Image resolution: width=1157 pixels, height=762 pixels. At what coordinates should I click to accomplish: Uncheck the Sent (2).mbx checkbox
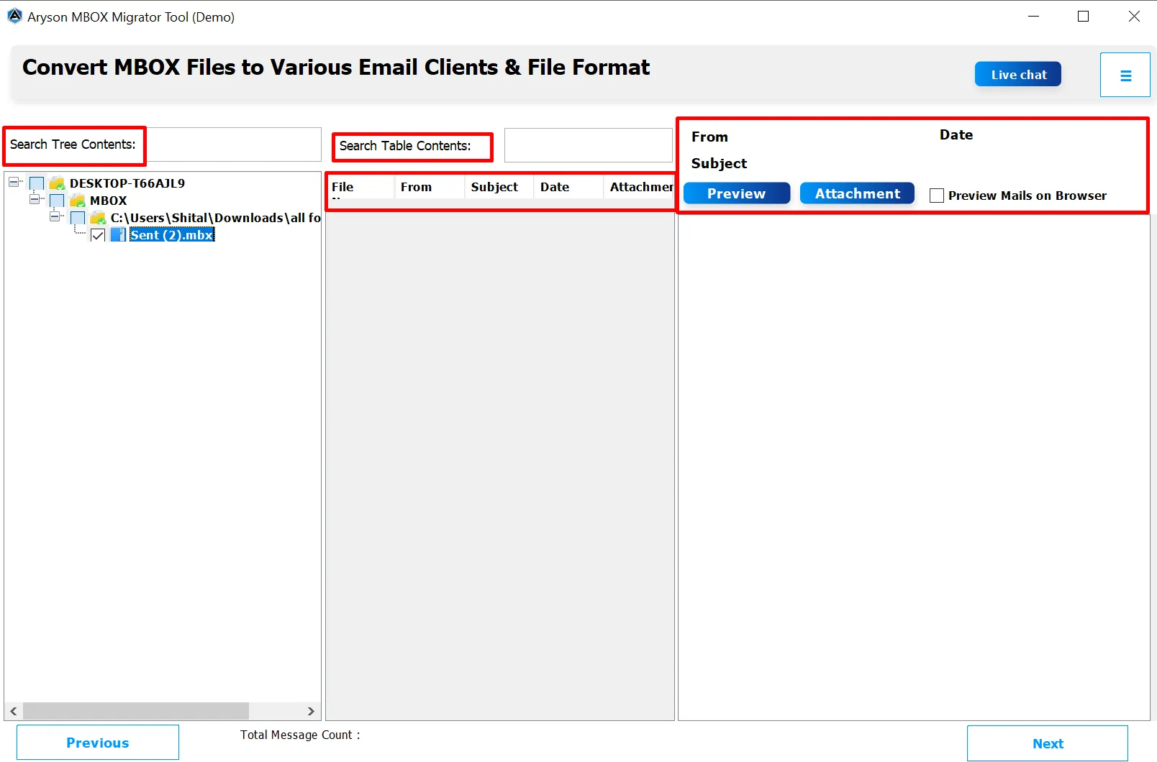click(99, 234)
